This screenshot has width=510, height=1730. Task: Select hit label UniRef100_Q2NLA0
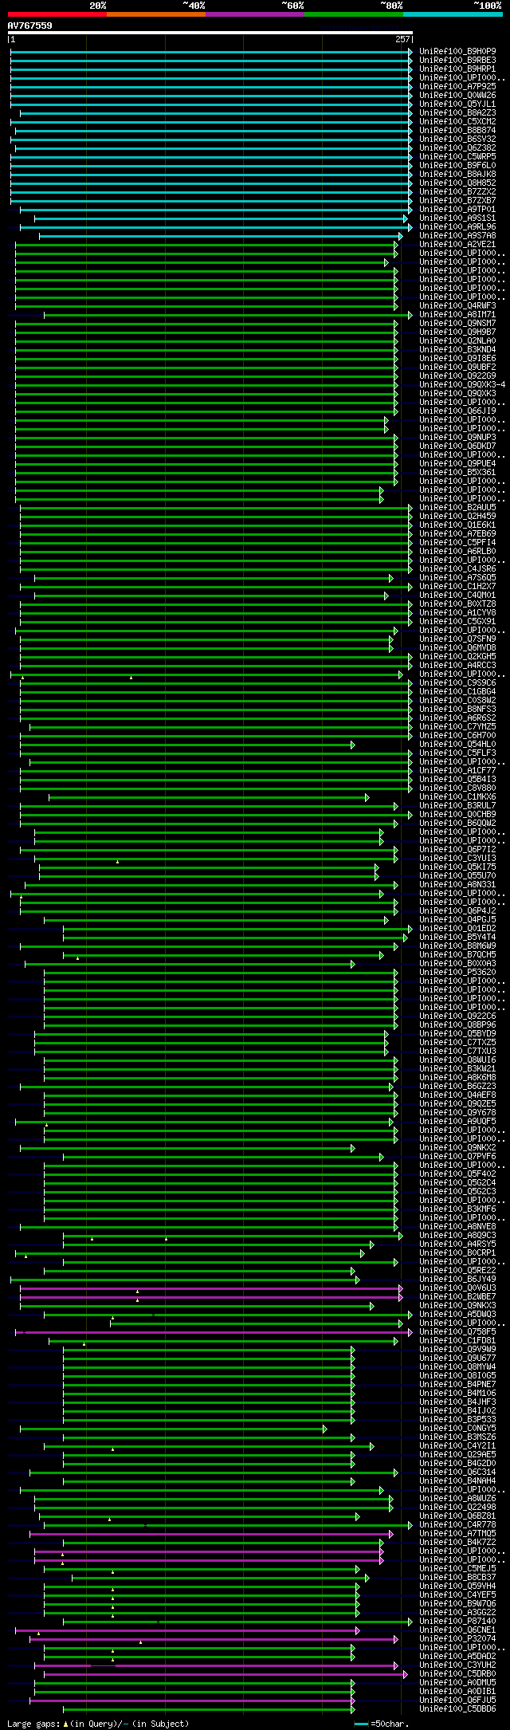coord(457,340)
